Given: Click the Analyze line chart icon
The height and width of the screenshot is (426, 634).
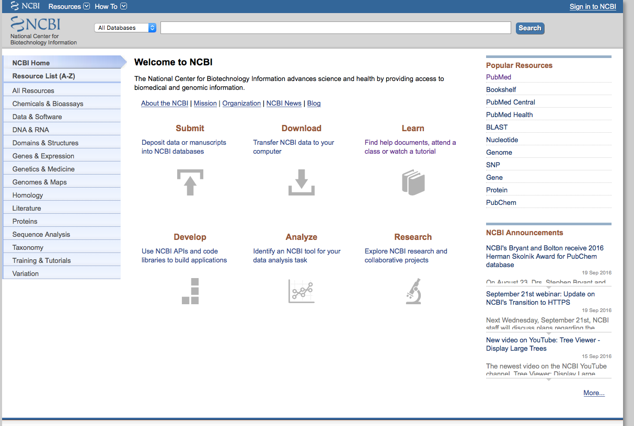Looking at the screenshot, I should point(302,291).
